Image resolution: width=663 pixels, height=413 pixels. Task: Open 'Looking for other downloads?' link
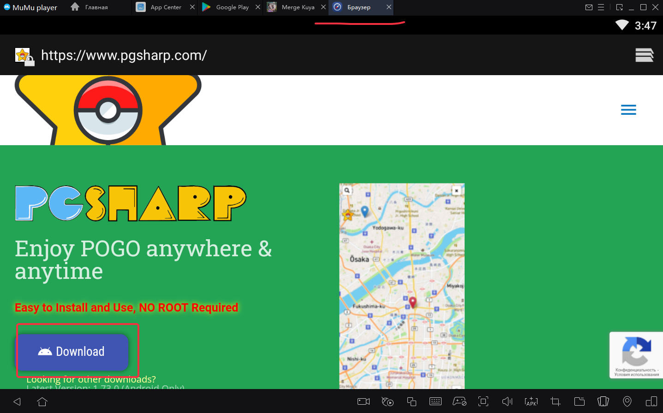tap(91, 379)
